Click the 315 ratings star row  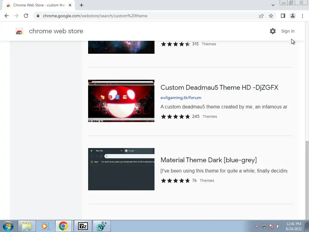(175, 44)
